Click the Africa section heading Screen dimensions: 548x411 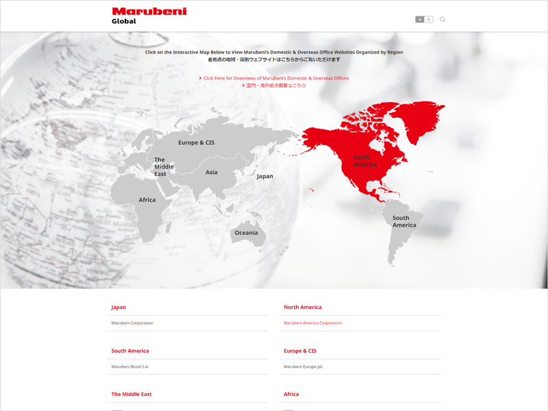click(291, 395)
